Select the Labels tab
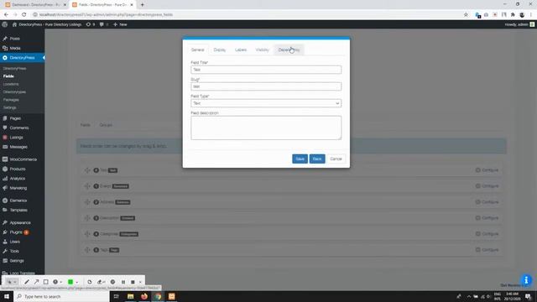Image resolution: width=537 pixels, height=302 pixels. tap(241, 50)
